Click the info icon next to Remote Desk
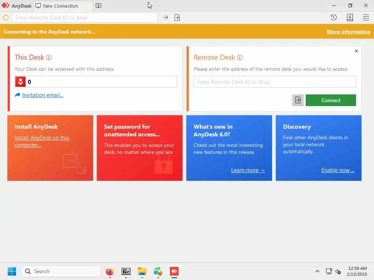 point(240,57)
